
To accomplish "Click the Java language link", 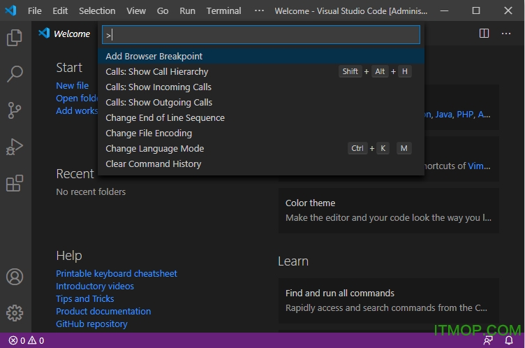I will [x=443, y=115].
